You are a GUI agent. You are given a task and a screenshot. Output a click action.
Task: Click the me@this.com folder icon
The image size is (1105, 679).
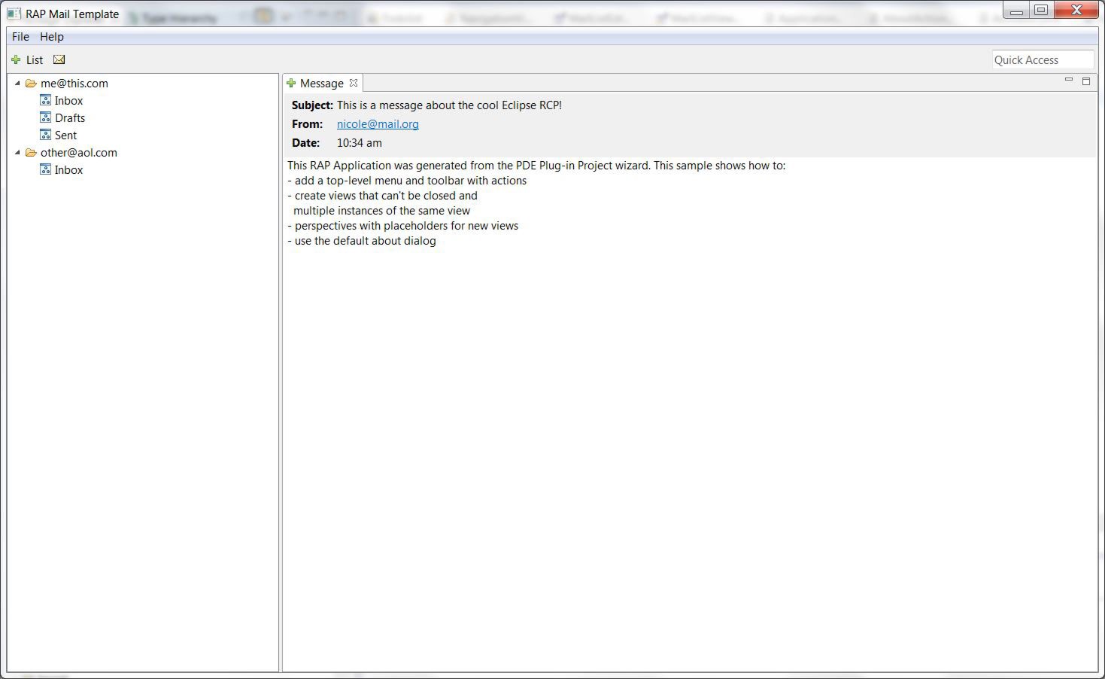(31, 84)
